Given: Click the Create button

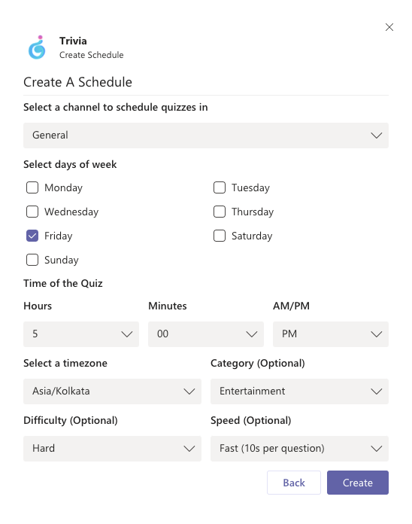Looking at the screenshot, I should click(x=358, y=483).
